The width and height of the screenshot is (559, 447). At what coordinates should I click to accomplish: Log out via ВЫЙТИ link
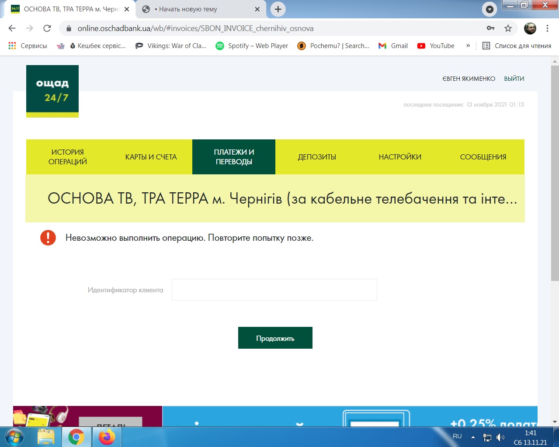coord(514,79)
